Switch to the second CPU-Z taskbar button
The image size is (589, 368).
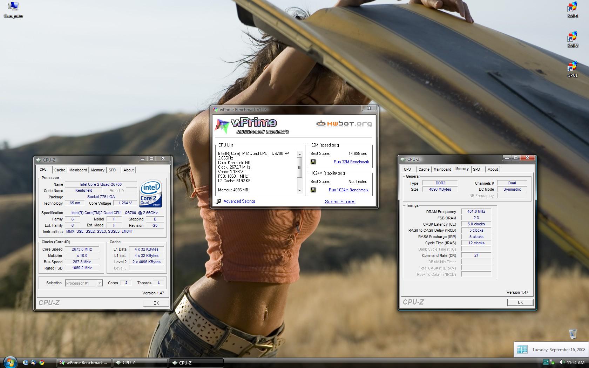[x=196, y=363]
